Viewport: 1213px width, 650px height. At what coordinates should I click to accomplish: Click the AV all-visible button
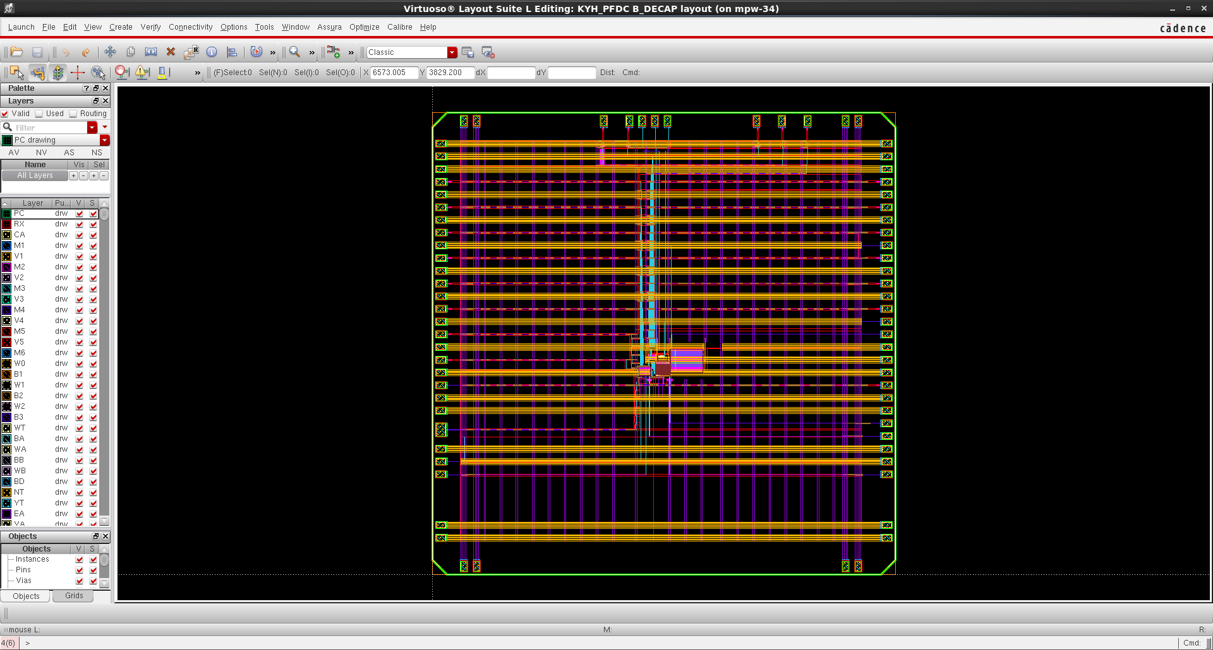[14, 153]
